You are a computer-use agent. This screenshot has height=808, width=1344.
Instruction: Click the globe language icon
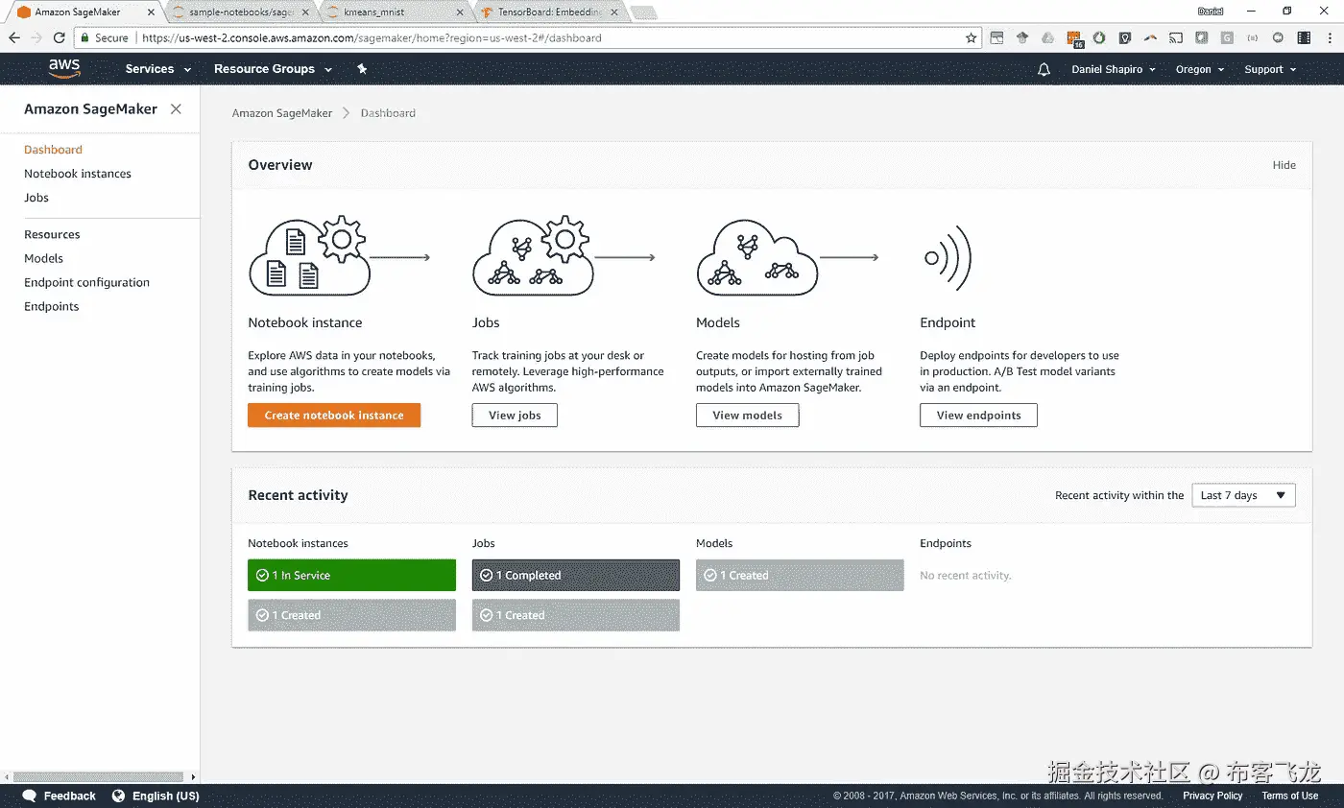pos(119,796)
